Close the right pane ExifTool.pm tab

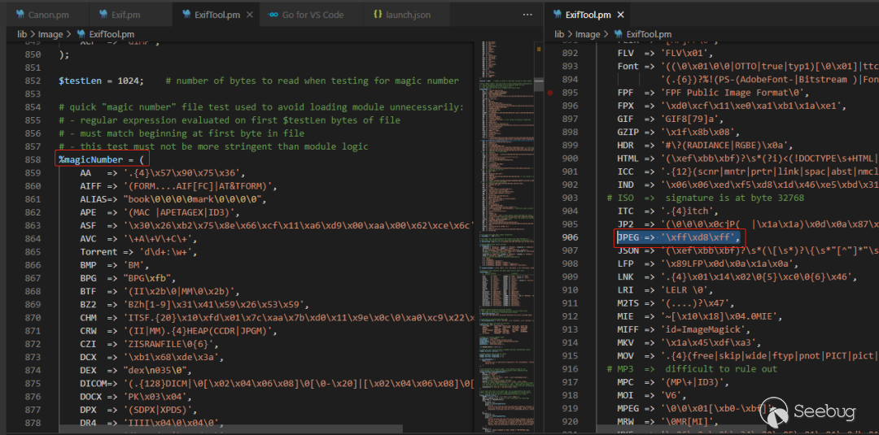tap(620, 15)
